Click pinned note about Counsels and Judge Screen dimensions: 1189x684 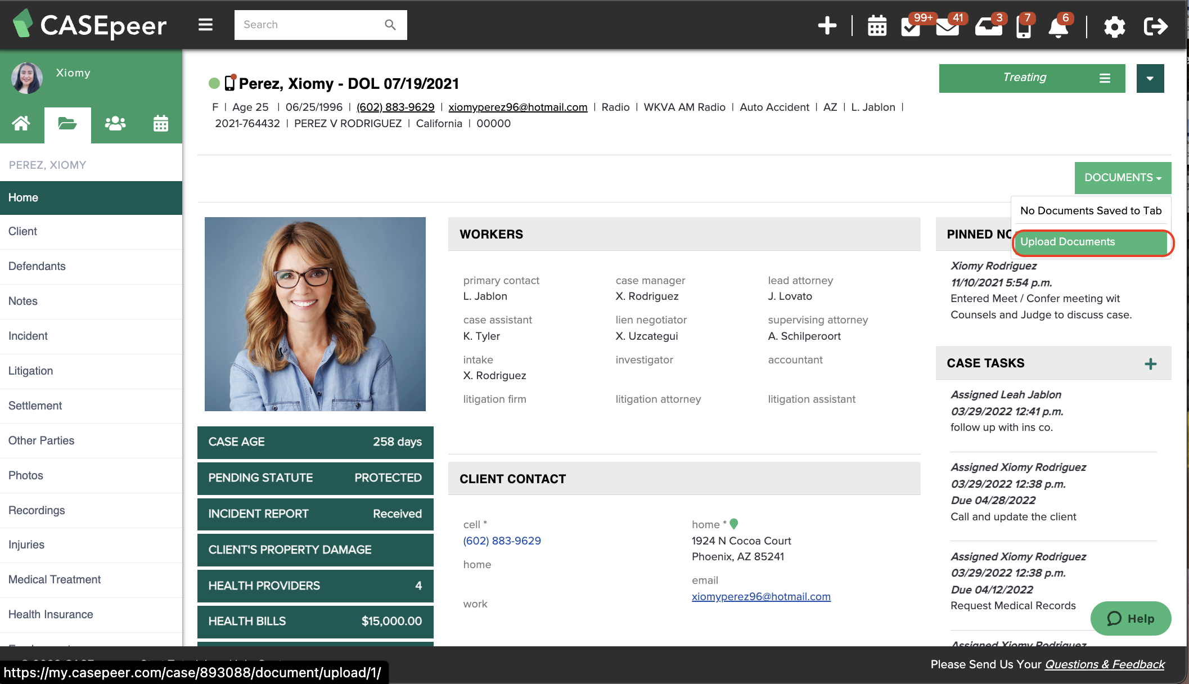(1041, 307)
